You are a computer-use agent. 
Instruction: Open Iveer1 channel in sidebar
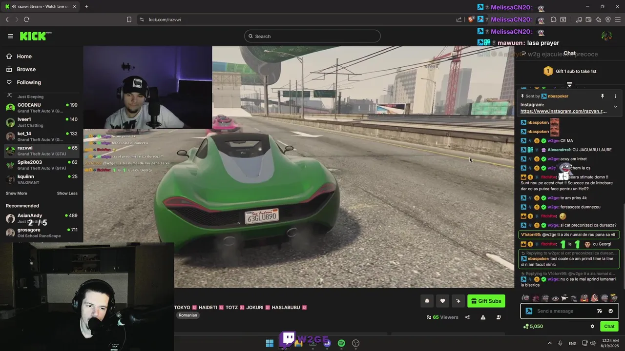pyautogui.click(x=42, y=122)
